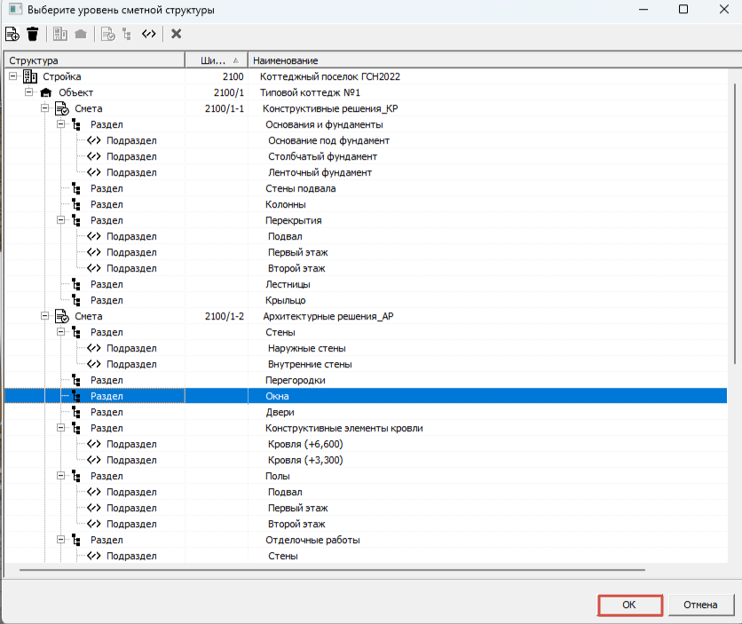
Task: Click the 2100/1-1 code cell
Action: (x=225, y=109)
